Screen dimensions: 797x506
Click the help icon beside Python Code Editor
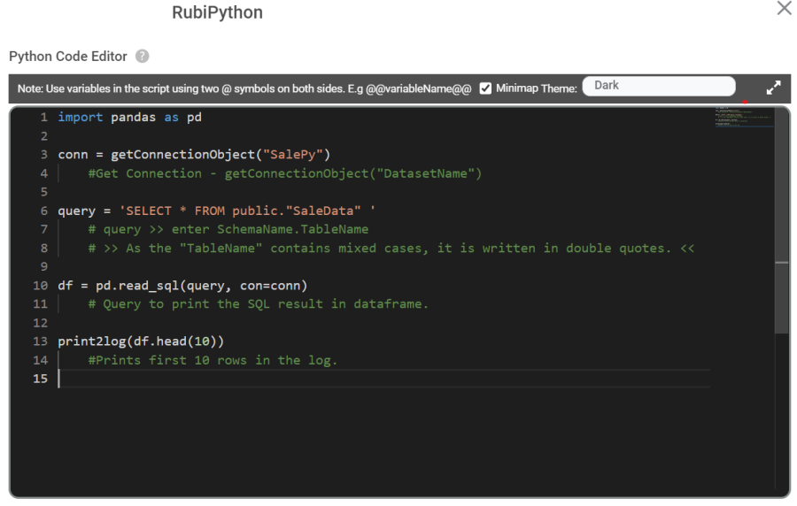tap(142, 57)
